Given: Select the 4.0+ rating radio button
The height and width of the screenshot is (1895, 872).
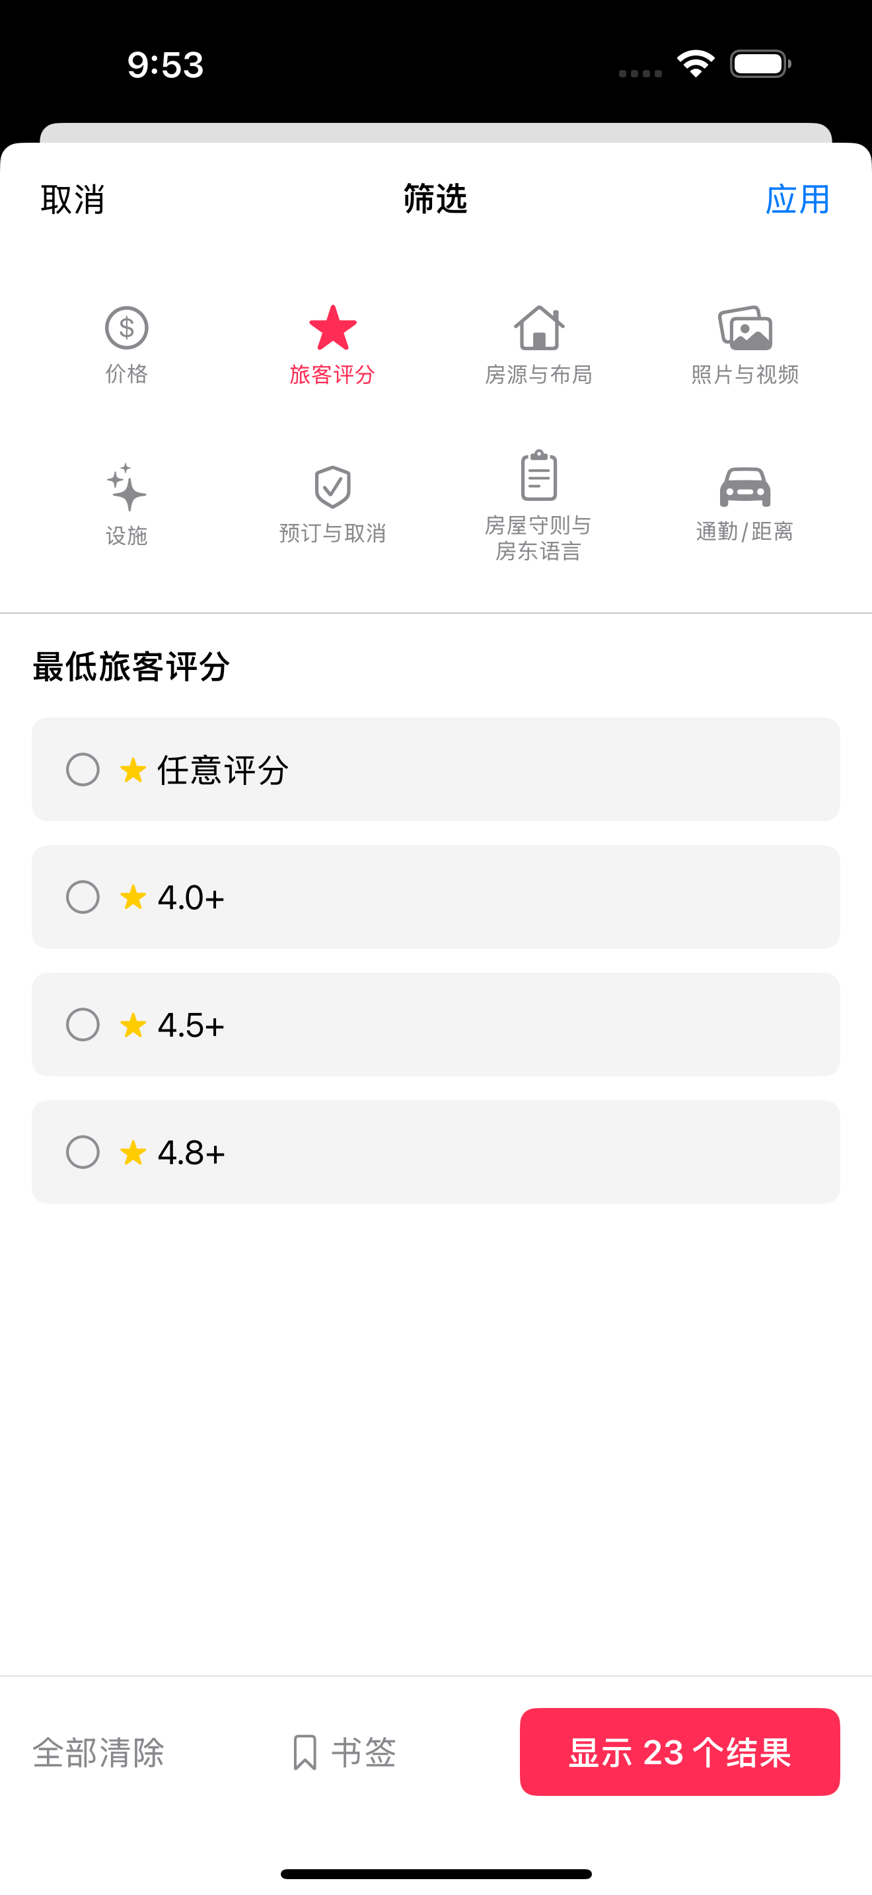Looking at the screenshot, I should click(x=83, y=897).
